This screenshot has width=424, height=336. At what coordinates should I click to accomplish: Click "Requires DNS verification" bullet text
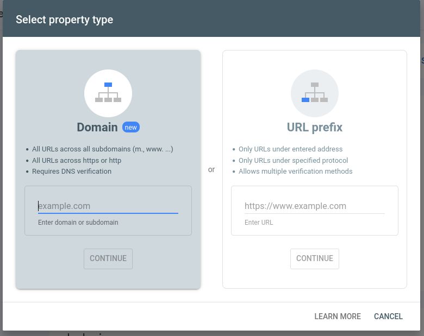(72, 171)
